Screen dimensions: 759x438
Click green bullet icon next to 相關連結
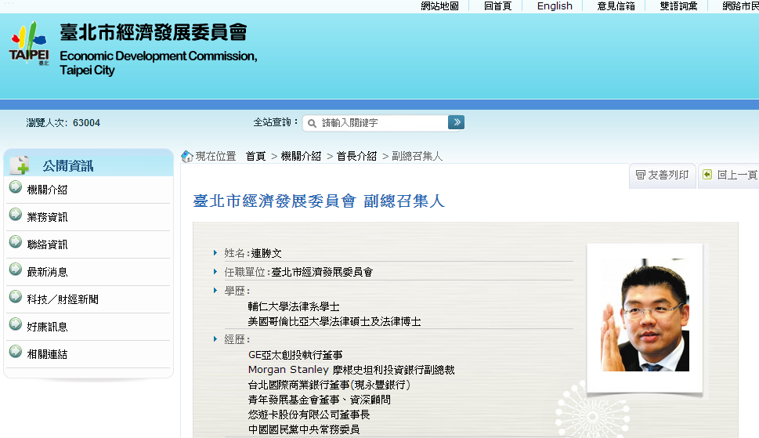tap(16, 351)
